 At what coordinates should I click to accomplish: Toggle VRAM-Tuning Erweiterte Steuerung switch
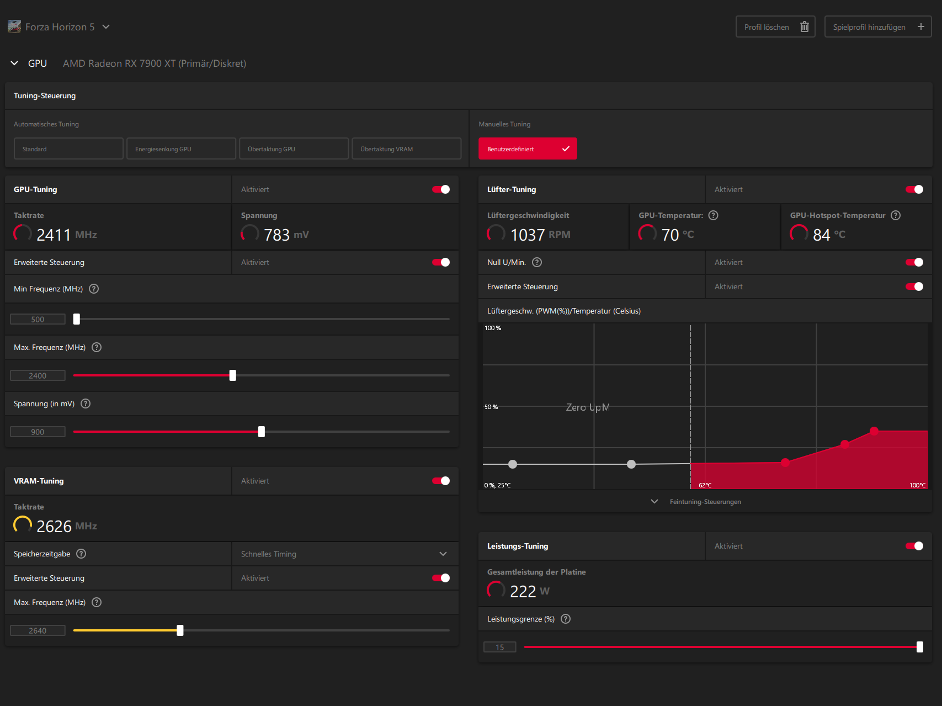pos(441,578)
